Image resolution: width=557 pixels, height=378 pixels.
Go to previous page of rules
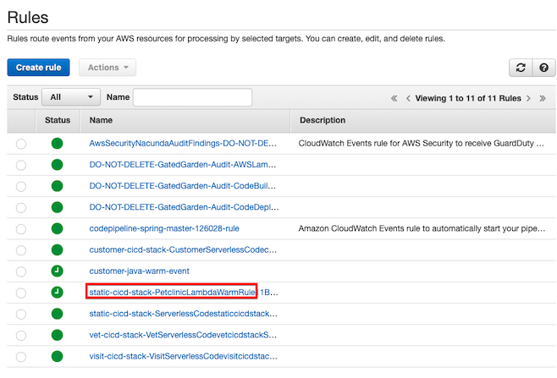(408, 98)
